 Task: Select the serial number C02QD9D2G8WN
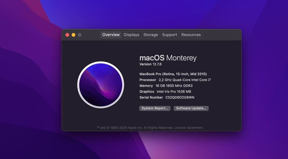pyautogui.click(x=180, y=98)
